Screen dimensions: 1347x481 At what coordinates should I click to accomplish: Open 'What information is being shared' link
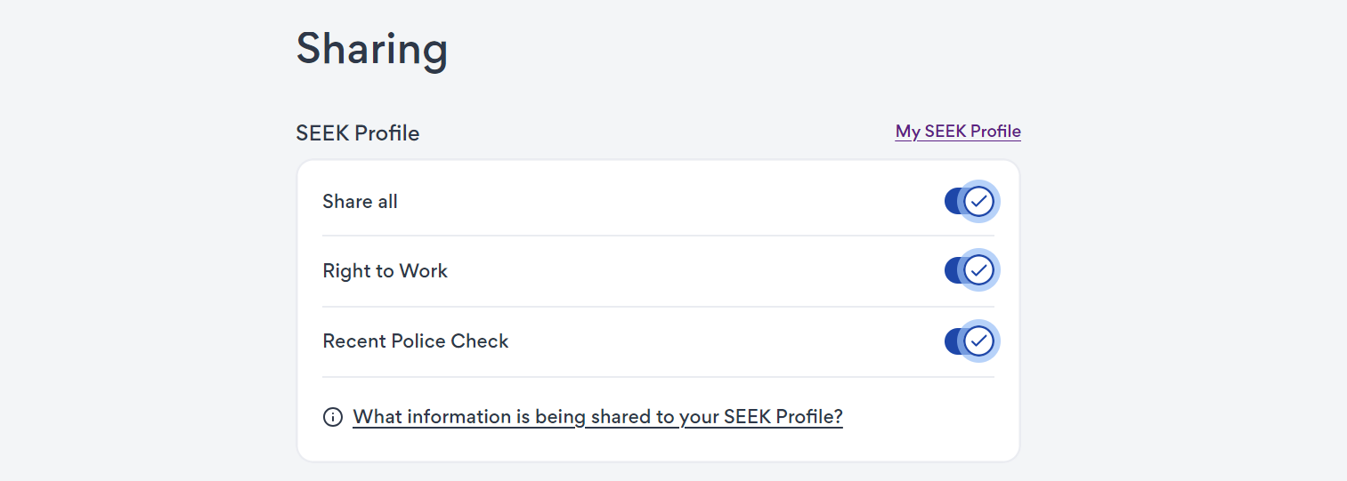[x=597, y=417]
